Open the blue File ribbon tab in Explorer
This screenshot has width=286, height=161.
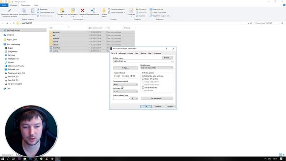4,5
